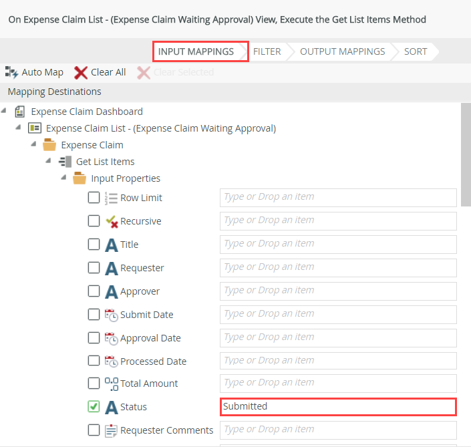The image size is (471, 447).
Task: Switch to the Output Mappings step
Action: click(x=343, y=51)
